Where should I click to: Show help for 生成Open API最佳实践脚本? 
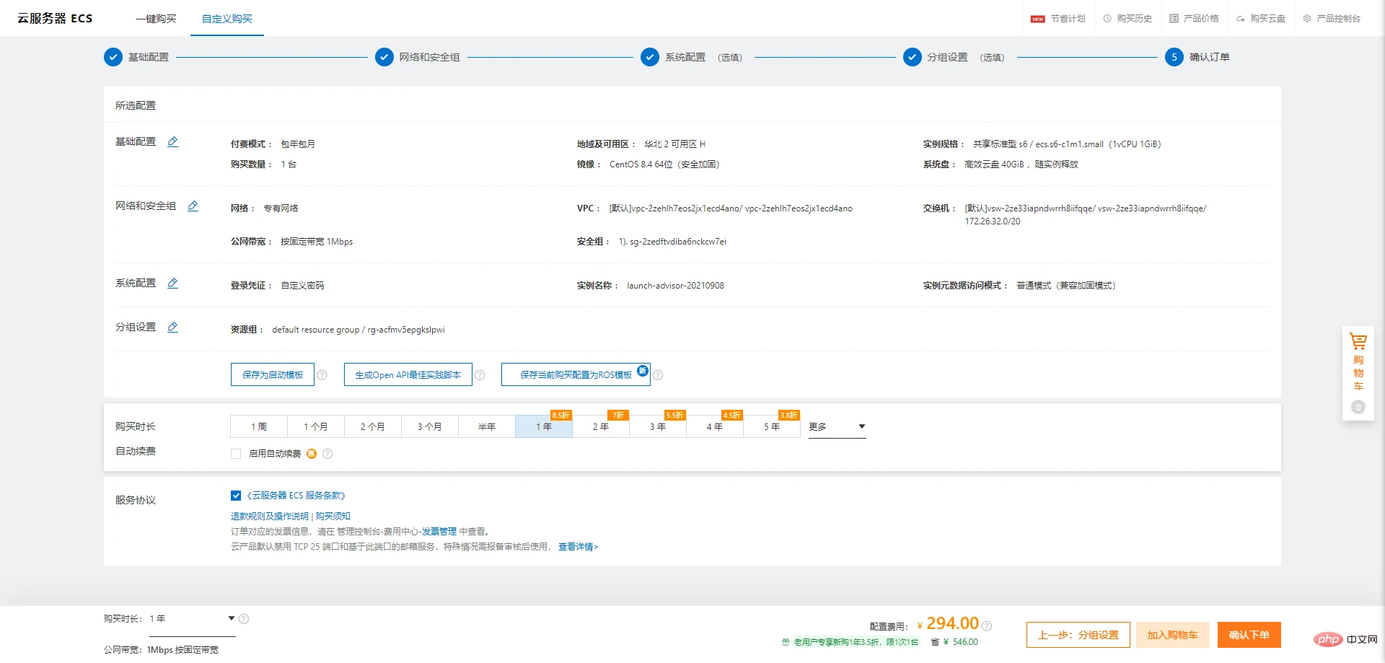[480, 375]
